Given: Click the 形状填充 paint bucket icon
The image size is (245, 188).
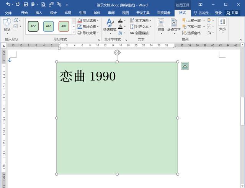Looking at the screenshot, I should [x=80, y=20].
